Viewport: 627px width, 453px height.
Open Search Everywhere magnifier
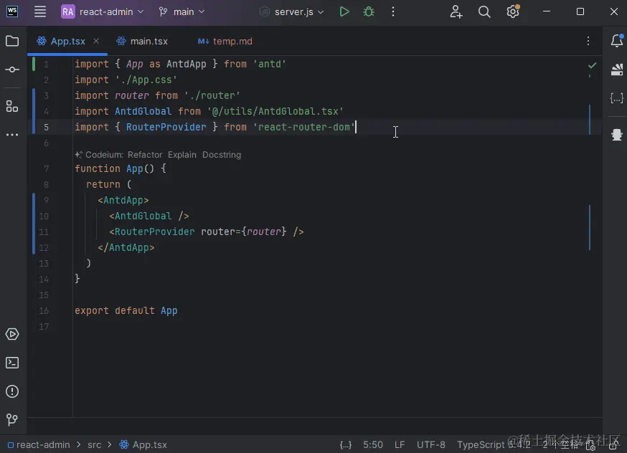[x=484, y=11]
